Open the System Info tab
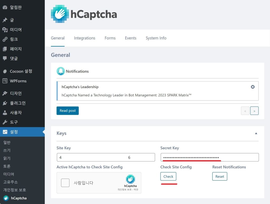 tap(156, 38)
